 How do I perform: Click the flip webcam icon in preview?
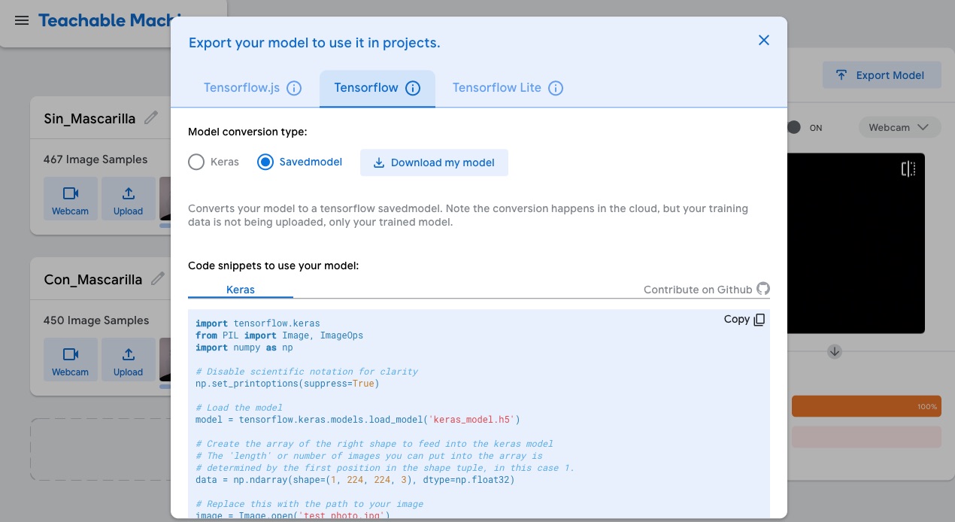point(908,168)
